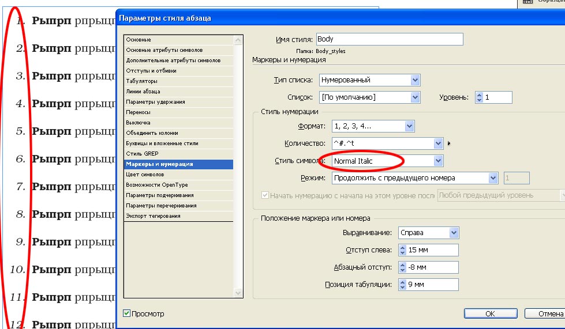The height and width of the screenshot is (329, 565).
Task: Open the Стиль GREP category
Action: 179,154
